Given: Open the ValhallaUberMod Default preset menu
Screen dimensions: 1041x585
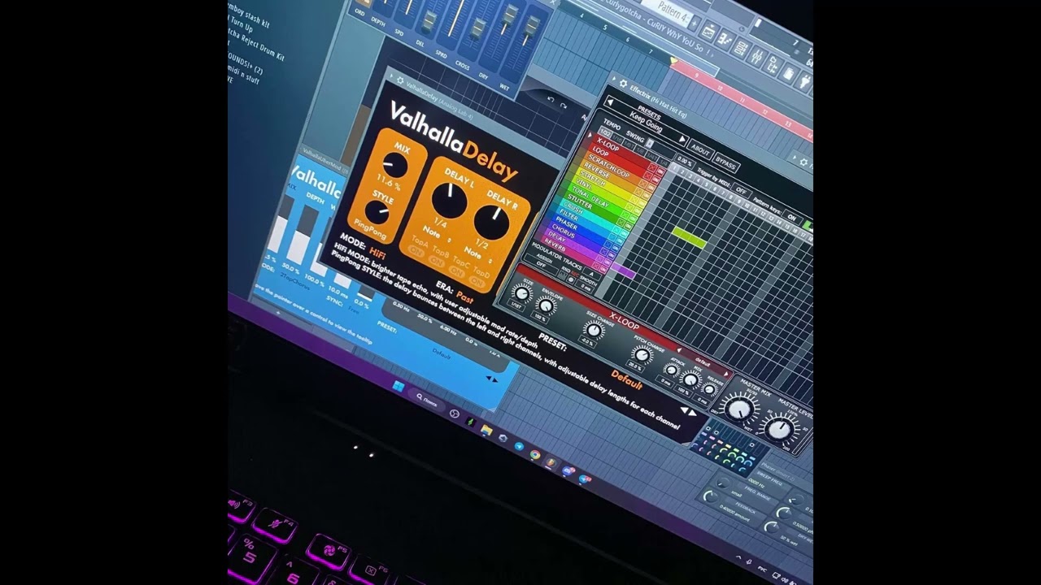Looking at the screenshot, I should [442, 353].
